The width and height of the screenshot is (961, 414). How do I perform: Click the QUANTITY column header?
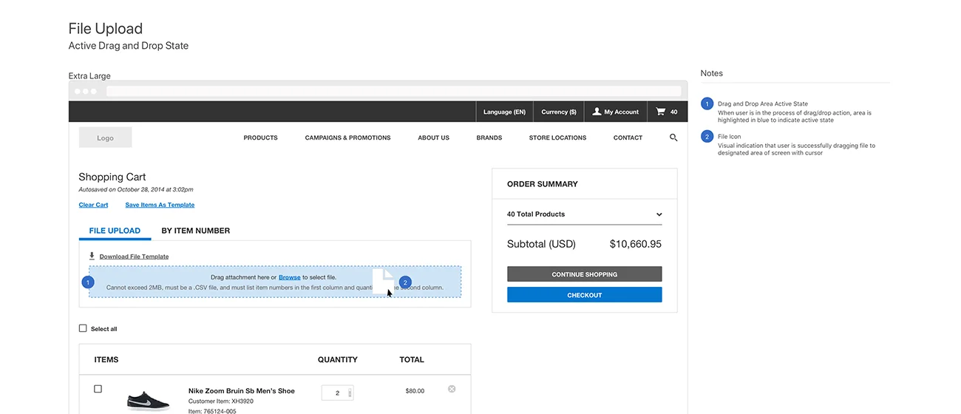pos(337,359)
